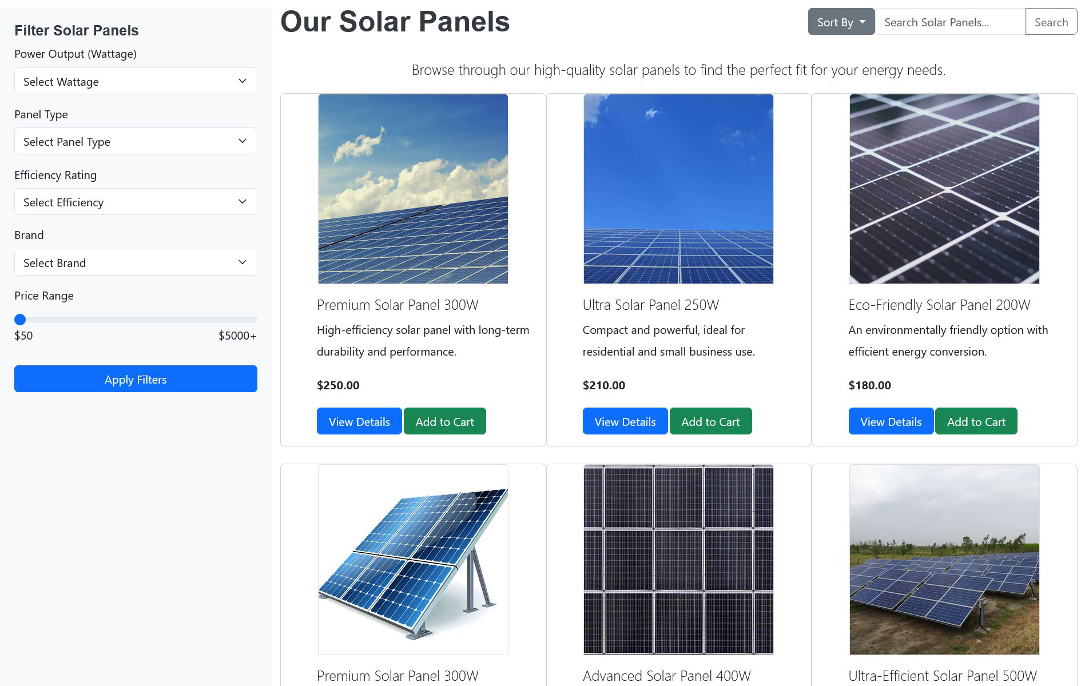
Task: Add Ultra Solar Panel 250W to cart
Action: [x=710, y=422]
